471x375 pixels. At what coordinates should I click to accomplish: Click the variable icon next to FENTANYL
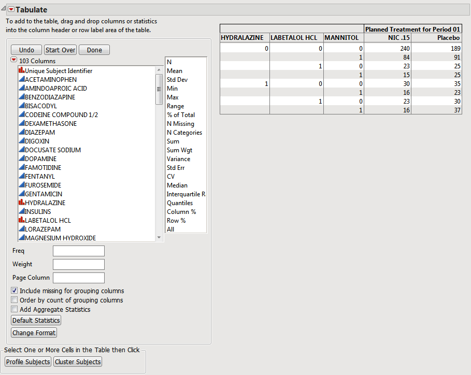(21, 176)
